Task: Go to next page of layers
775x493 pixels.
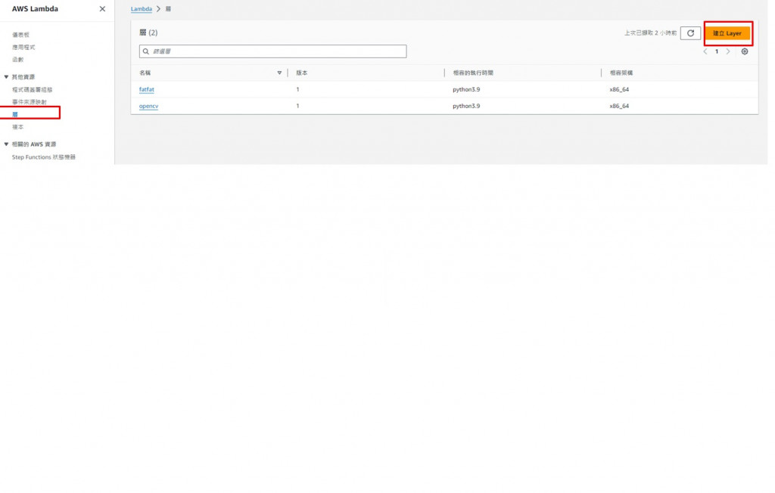Action: click(x=728, y=51)
